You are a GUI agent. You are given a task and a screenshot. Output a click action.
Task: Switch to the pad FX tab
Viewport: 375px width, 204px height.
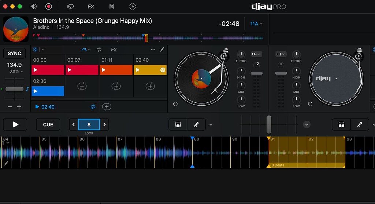point(114,50)
